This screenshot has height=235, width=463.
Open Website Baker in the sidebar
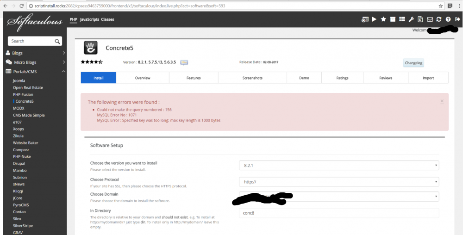click(25, 142)
